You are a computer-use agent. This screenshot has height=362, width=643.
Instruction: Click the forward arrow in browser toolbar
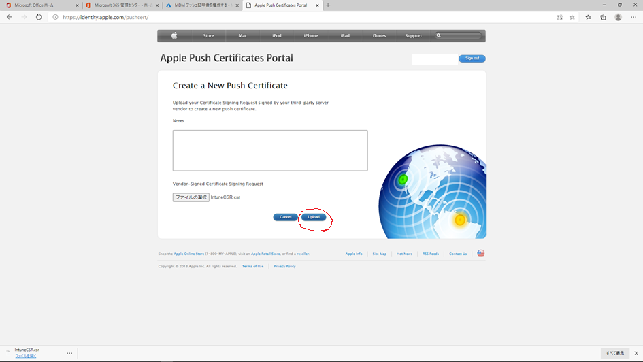coord(24,17)
